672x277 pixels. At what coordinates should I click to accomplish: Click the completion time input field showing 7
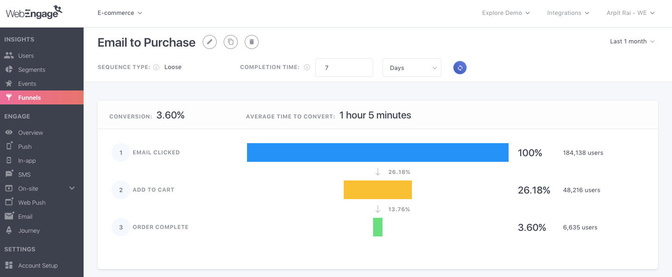coord(344,68)
